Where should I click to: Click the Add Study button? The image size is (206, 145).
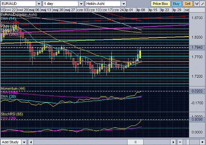(x=10, y=142)
